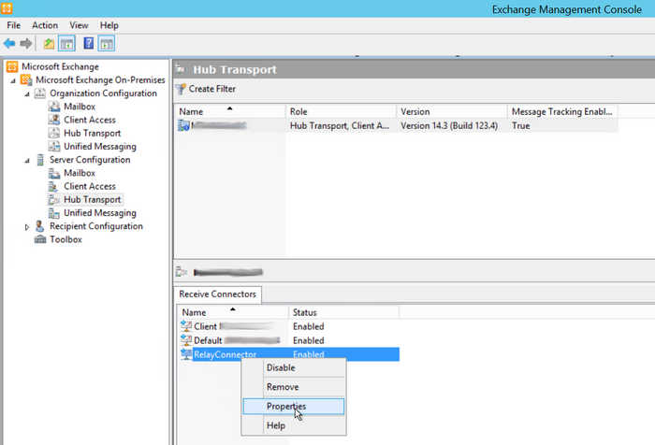Click 'Version 14.3 (Build 123.4)' cell
Screen dimensions: 655x445
(449, 125)
